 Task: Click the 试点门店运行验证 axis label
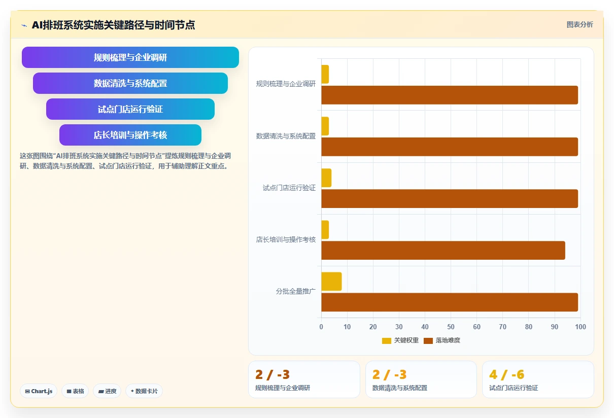pos(289,188)
